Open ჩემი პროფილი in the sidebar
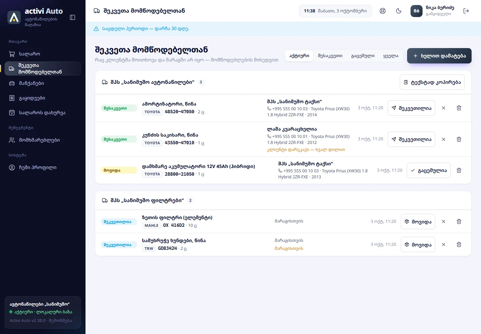Screen dimensions: 481x334 [43, 167]
